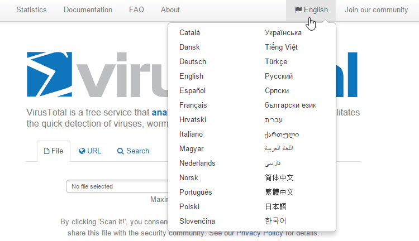Switch to the URL tab

(90, 151)
